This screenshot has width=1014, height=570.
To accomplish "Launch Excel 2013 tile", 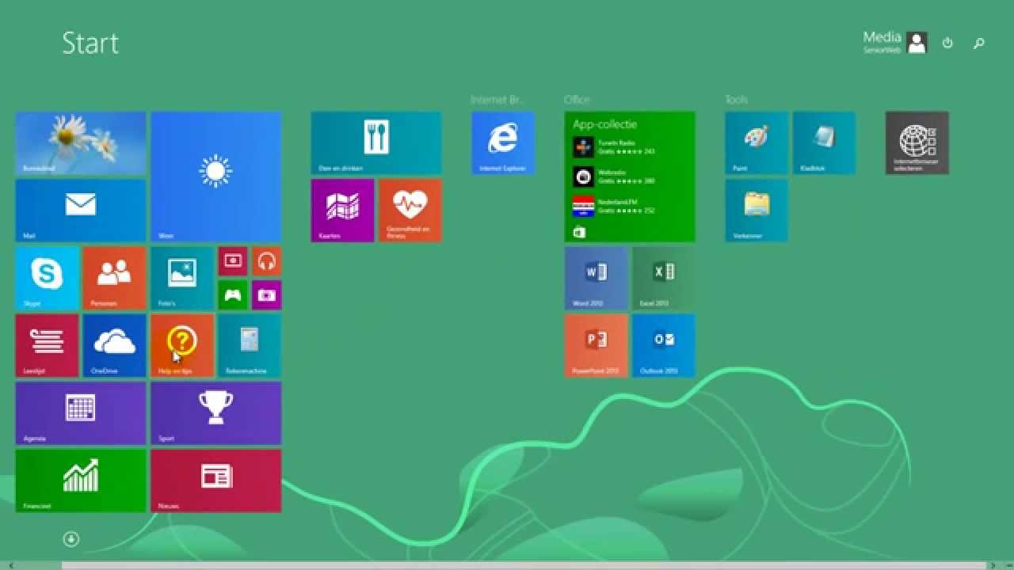I will [x=664, y=278].
